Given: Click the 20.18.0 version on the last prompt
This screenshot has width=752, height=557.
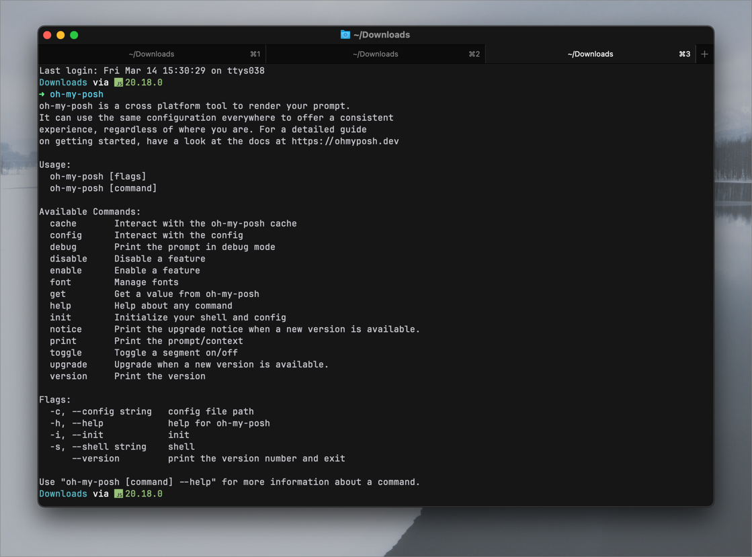Looking at the screenshot, I should [144, 494].
